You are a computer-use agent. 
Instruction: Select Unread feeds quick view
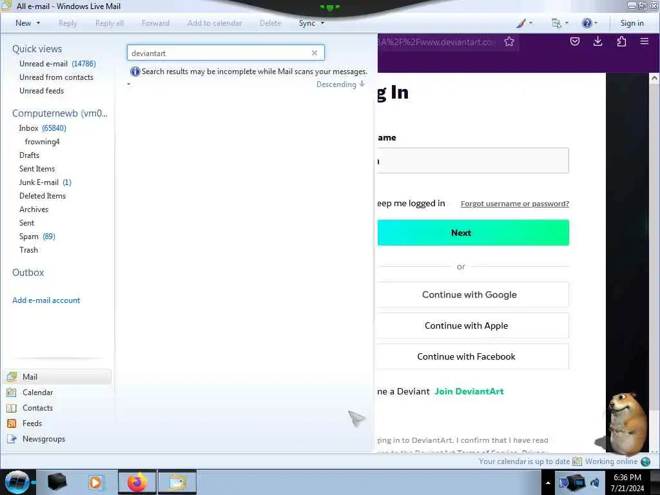tap(41, 90)
